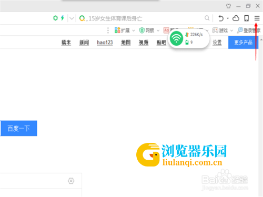
Task: Click the phone/mobile icon in toolbar
Action: click(x=247, y=18)
